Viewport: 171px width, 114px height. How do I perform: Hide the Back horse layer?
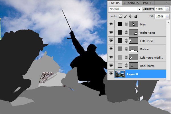(111, 65)
